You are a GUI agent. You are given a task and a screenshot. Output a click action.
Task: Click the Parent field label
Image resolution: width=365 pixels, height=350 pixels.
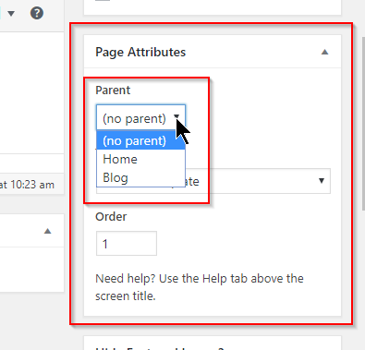[x=113, y=91]
